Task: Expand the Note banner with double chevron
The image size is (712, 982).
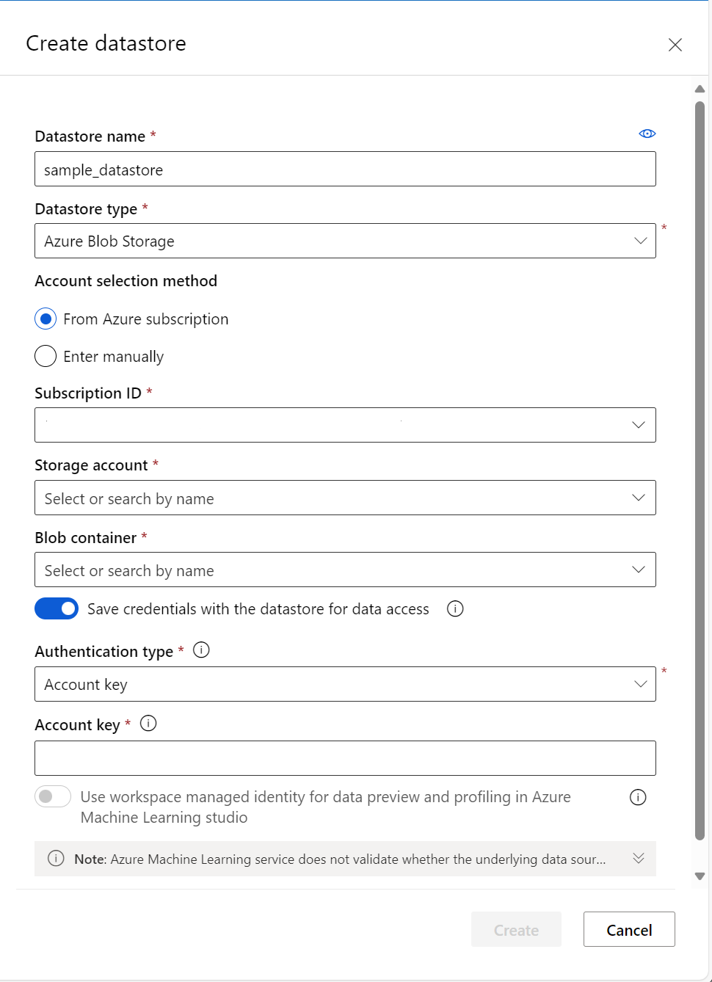Action: tap(639, 859)
